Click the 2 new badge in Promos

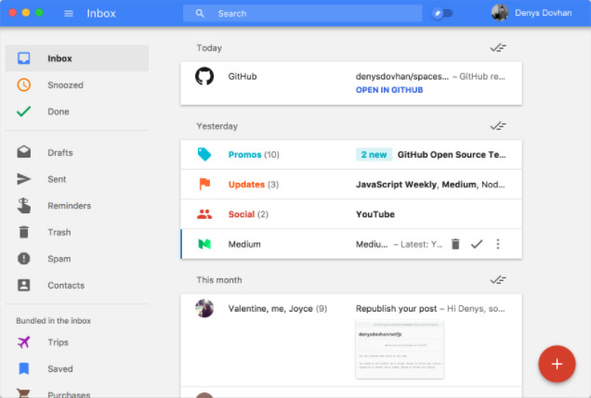tap(374, 155)
